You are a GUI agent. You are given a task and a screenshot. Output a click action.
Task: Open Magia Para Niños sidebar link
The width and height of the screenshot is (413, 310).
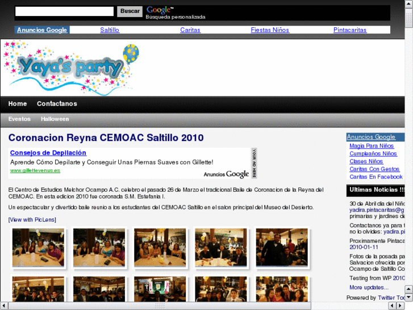[372, 146]
